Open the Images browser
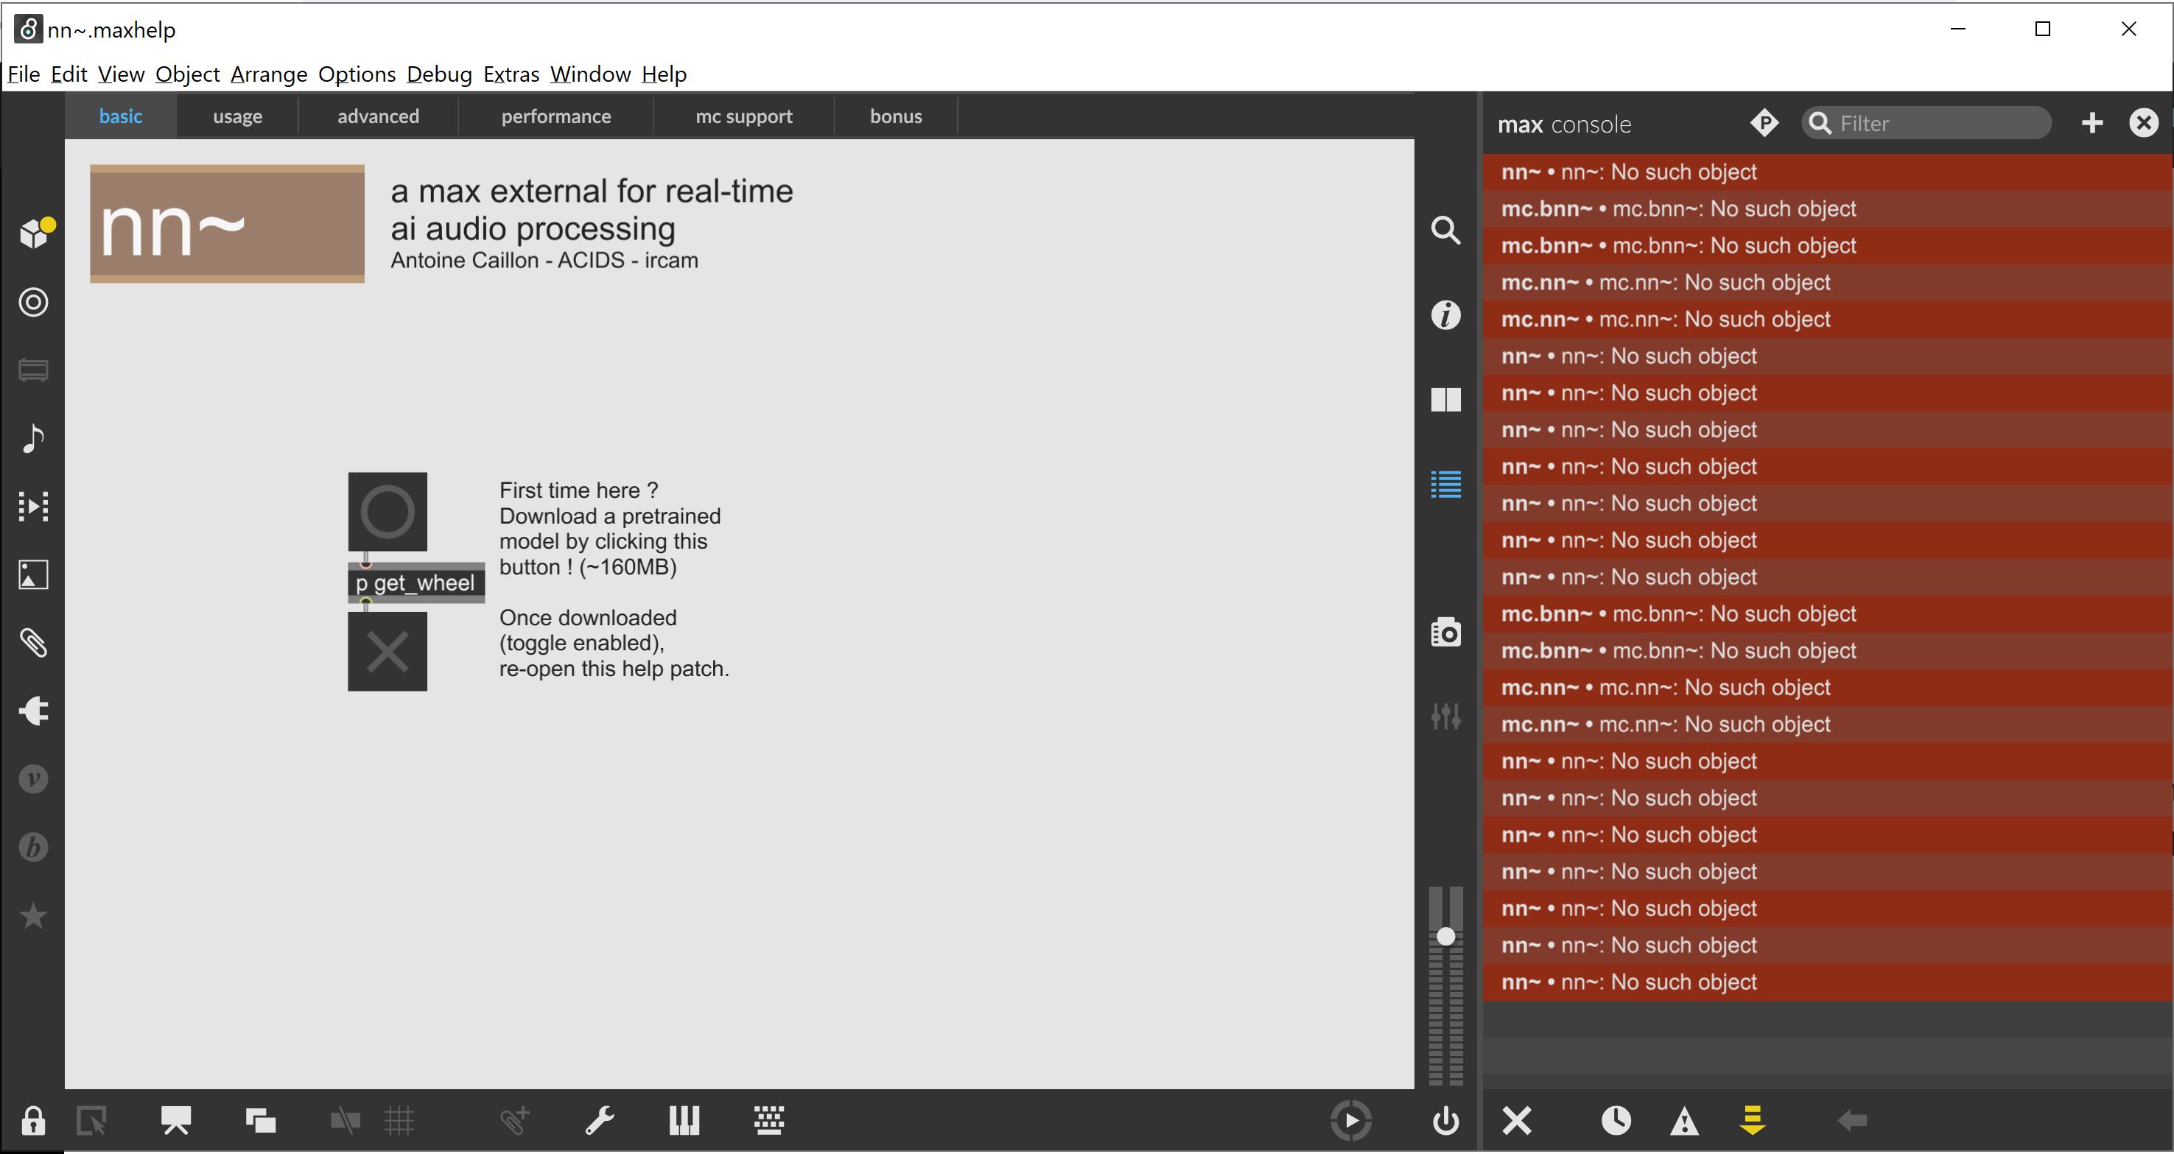Viewport: 2174px width, 1154px height. pos(34,574)
